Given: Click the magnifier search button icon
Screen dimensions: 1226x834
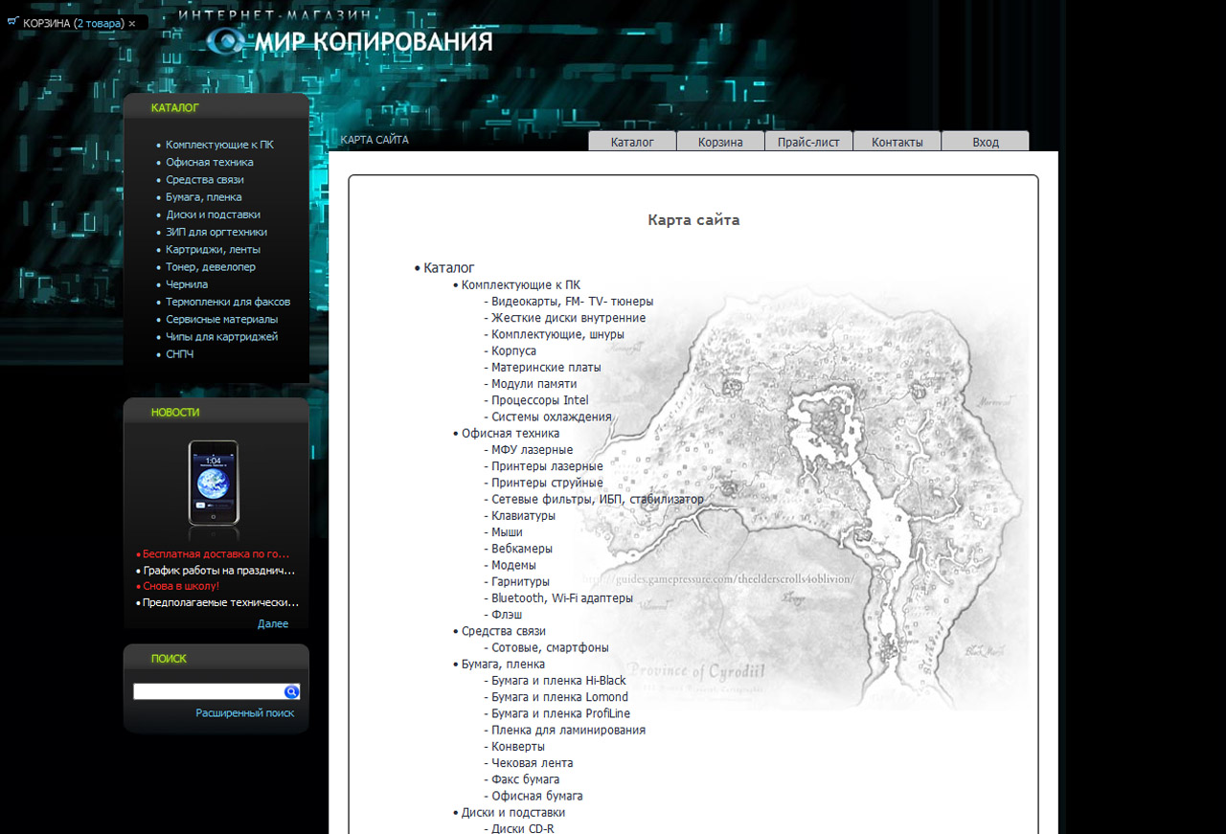Looking at the screenshot, I should click(x=292, y=691).
